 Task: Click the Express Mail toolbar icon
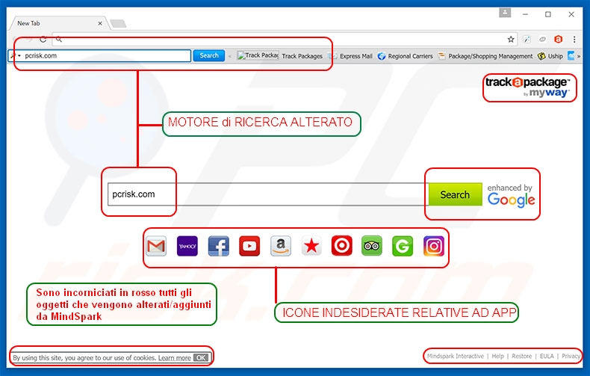332,56
